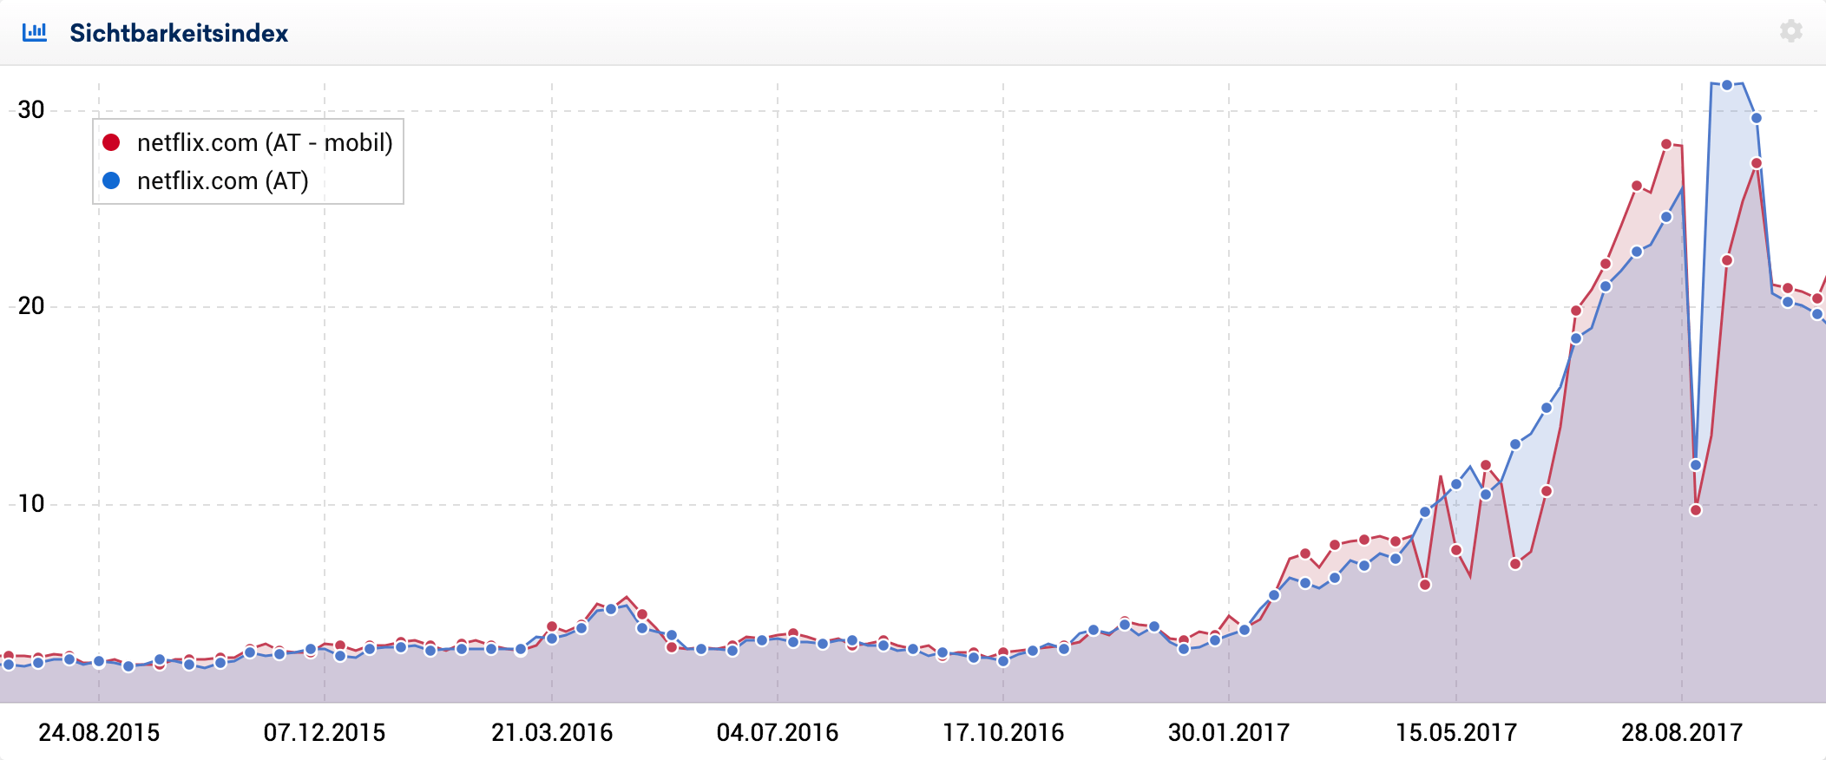1826x760 pixels.
Task: Click the blue legend dot for netflix.com (AT)
Action: 111,180
